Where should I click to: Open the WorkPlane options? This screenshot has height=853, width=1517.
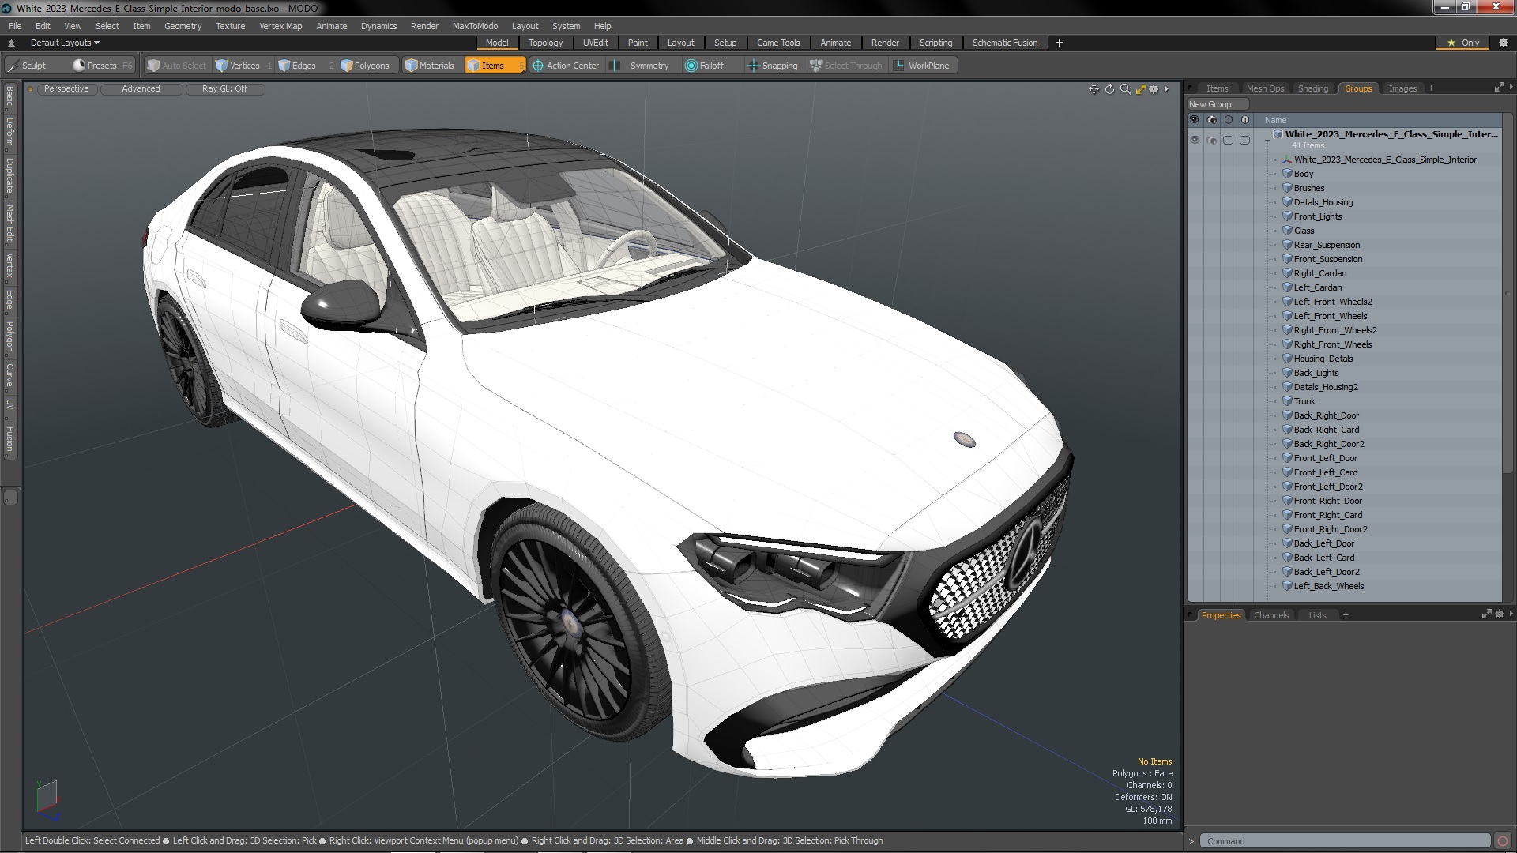[924, 66]
